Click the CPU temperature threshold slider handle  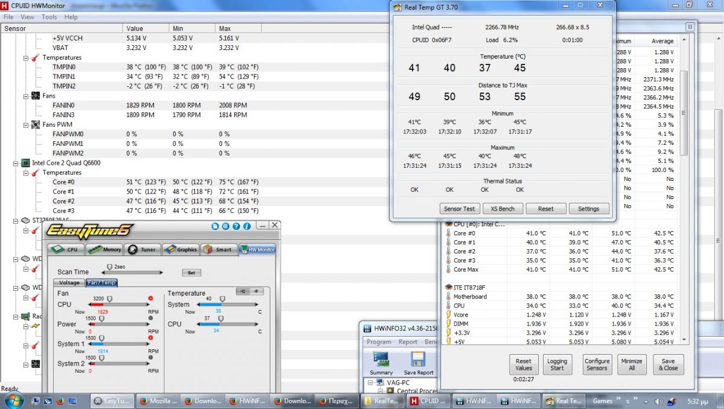[220, 319]
